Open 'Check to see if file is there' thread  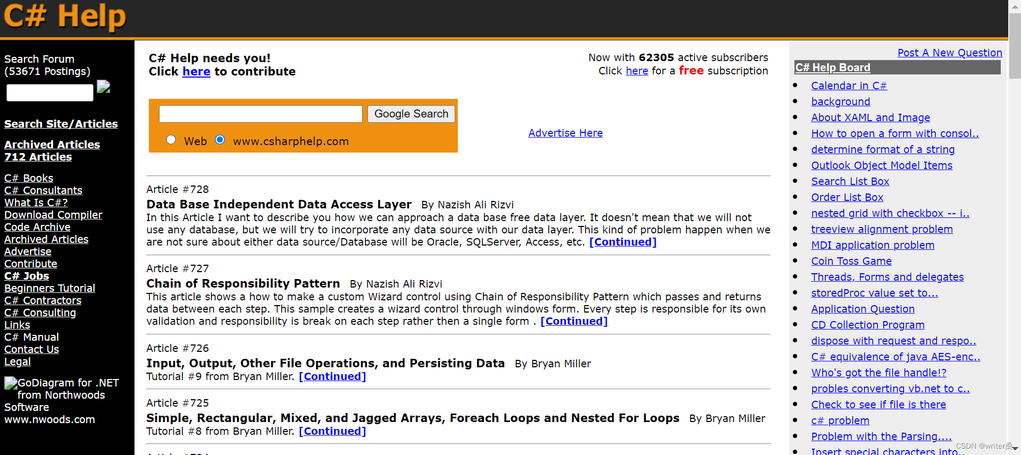pyautogui.click(x=878, y=405)
